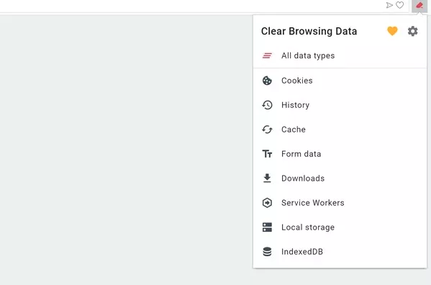
Task: Click the History clock icon
Action: 267,105
